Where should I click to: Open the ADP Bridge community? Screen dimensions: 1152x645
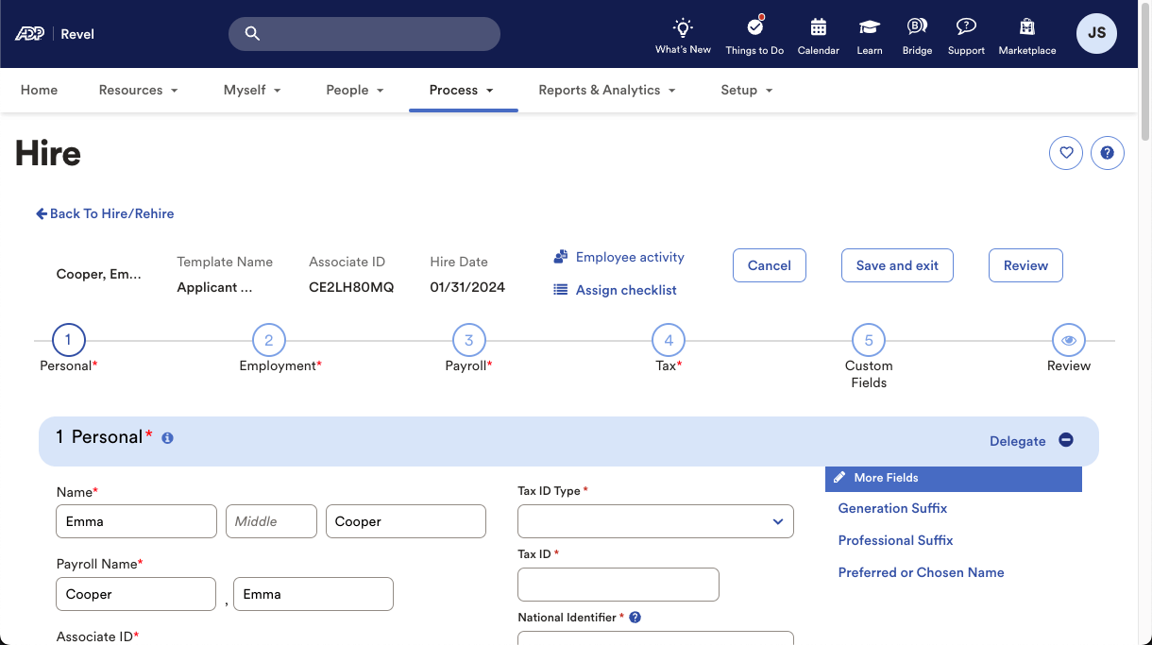pos(916,35)
